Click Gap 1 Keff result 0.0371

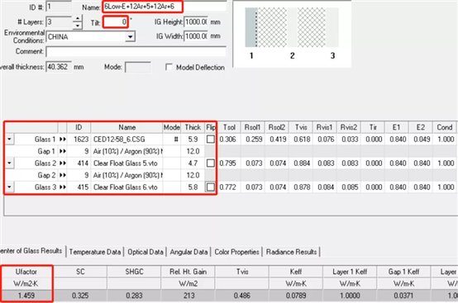403,296
